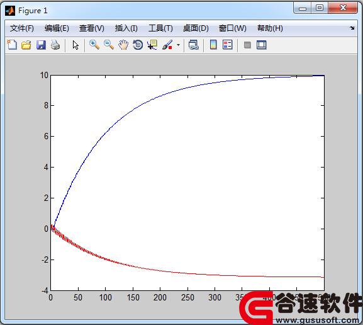Click the MATLAB logo in title bar
Viewport: 363px width, 325px height.
[10, 11]
